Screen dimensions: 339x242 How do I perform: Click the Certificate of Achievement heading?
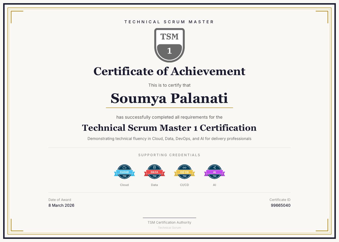point(169,71)
